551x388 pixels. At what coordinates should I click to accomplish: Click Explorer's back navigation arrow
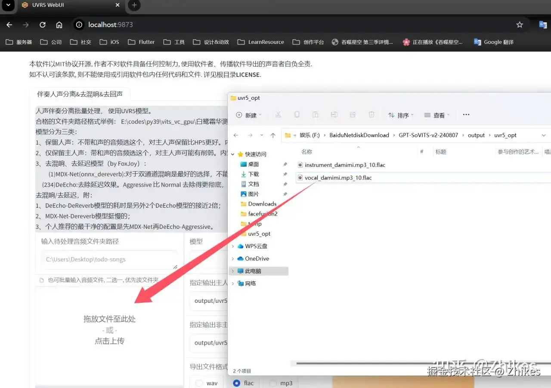(x=236, y=135)
